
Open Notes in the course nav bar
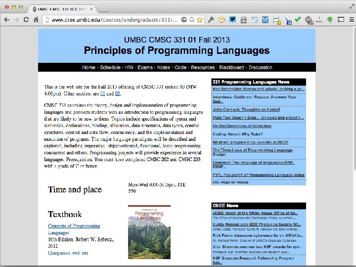[x=164, y=67]
